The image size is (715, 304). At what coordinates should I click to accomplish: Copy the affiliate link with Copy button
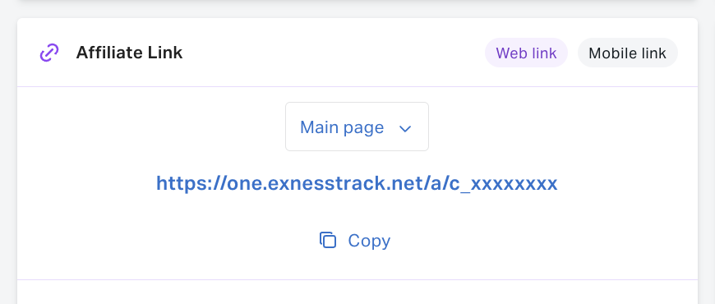(355, 240)
